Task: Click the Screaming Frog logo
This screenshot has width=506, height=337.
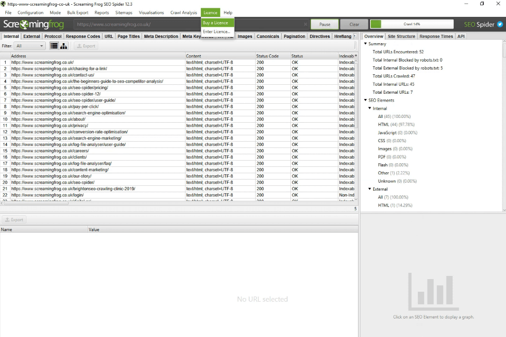Action: (x=34, y=24)
